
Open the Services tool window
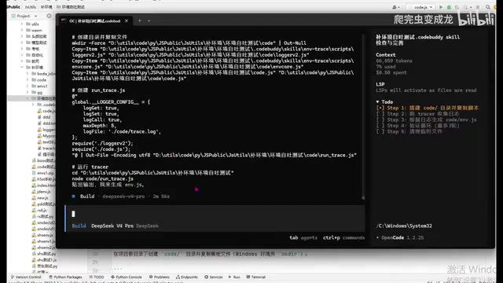[x=214, y=277]
